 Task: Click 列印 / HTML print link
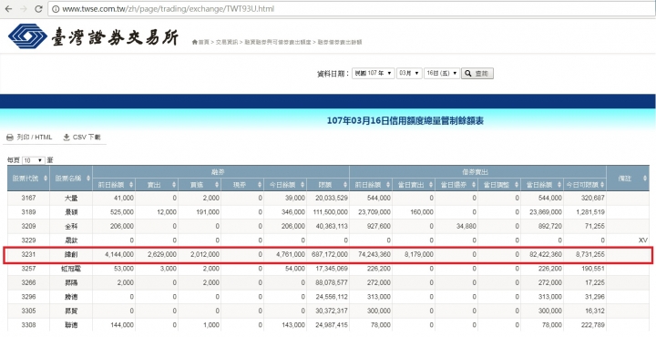29,138
